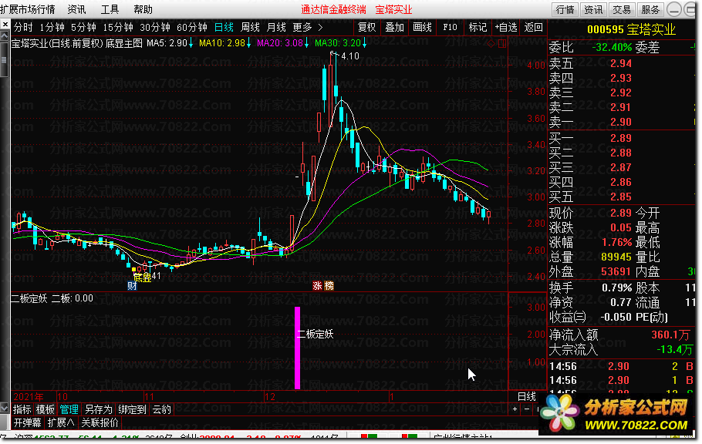This screenshot has height=444, width=702.
Task: Open the 行情 top-right button
Action: coord(565,9)
